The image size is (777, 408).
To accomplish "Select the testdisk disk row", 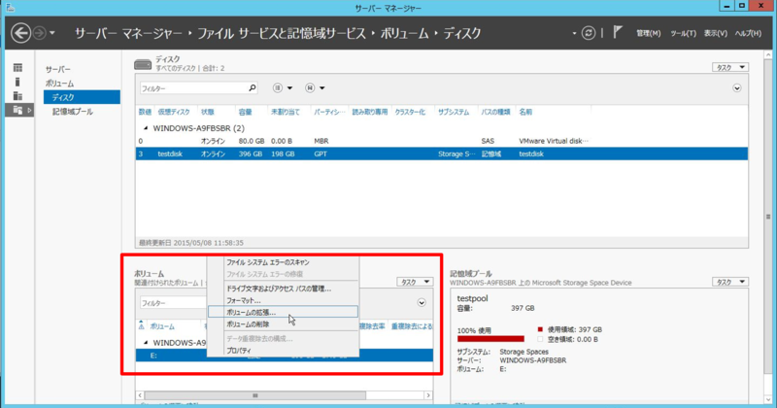I will pos(442,153).
